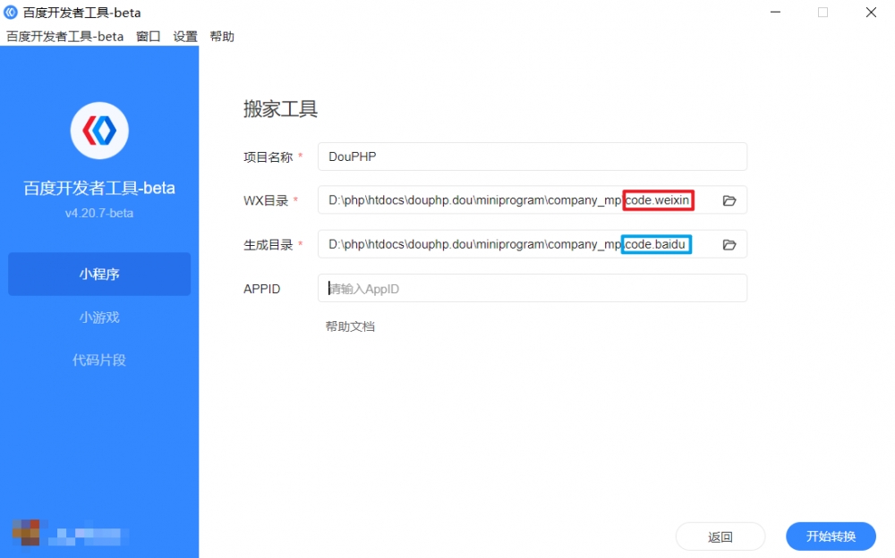The width and height of the screenshot is (895, 558).
Task: Switch to the 代码片段 section
Action: pos(99,360)
